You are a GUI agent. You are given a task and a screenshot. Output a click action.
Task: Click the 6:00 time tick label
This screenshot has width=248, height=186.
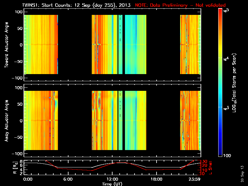pos(68,179)
